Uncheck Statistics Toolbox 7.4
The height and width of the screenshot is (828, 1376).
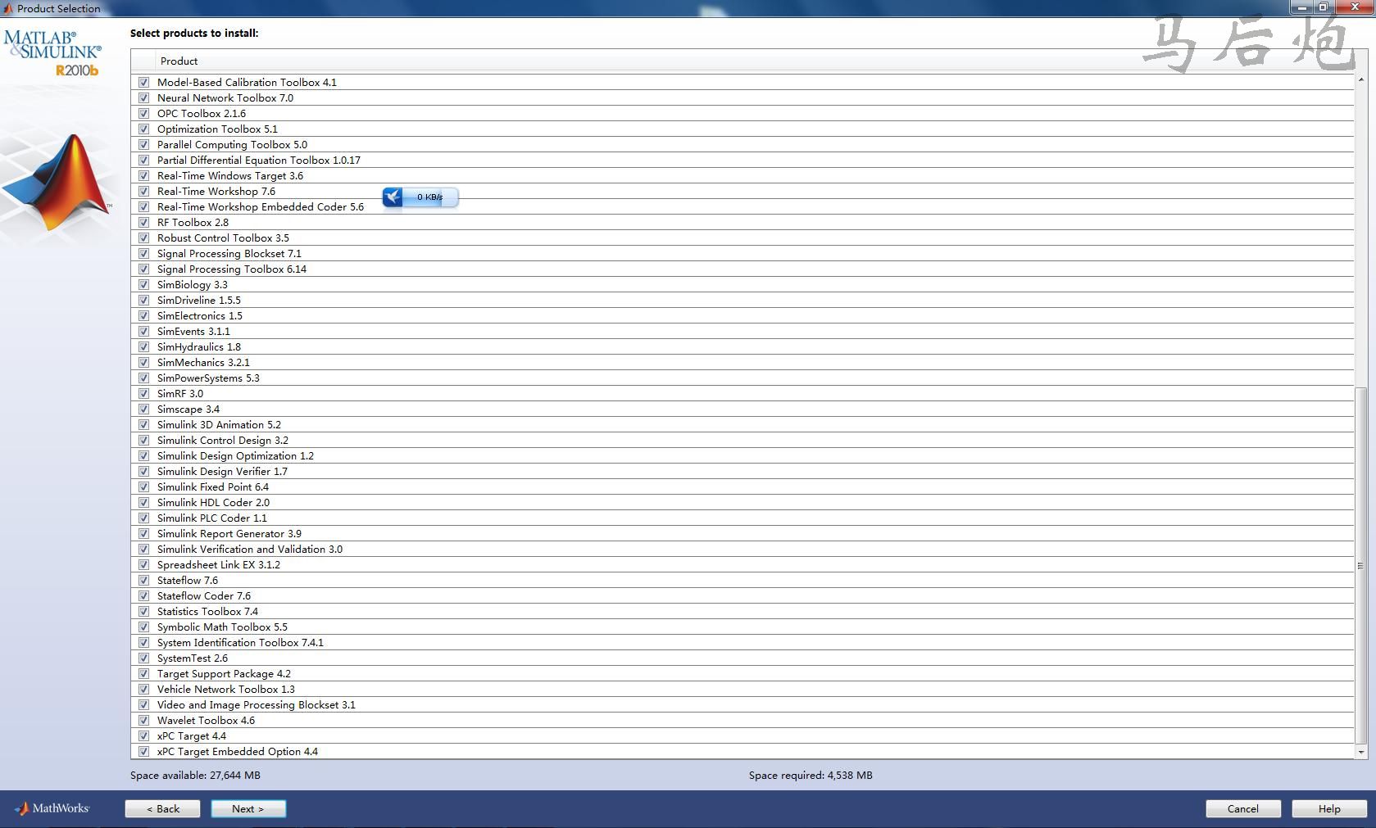(x=143, y=611)
